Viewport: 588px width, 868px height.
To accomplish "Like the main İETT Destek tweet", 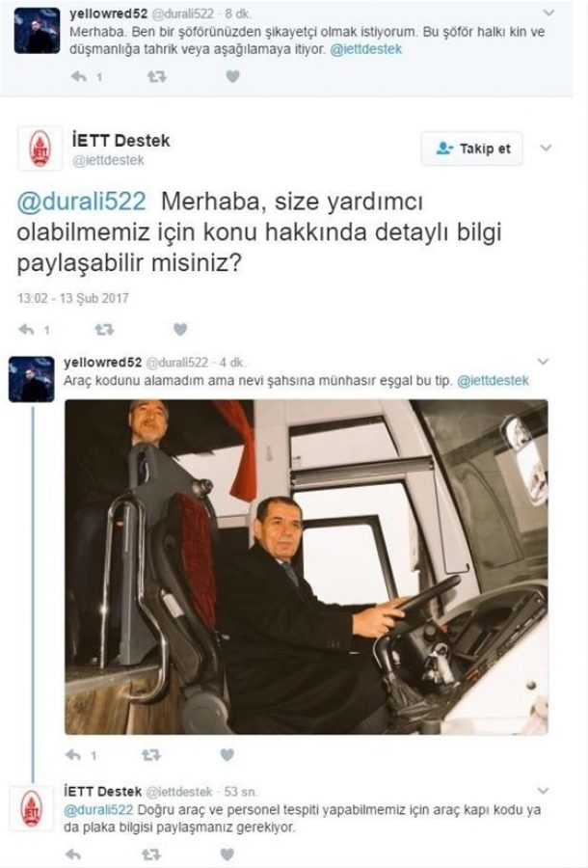I will 180,330.
